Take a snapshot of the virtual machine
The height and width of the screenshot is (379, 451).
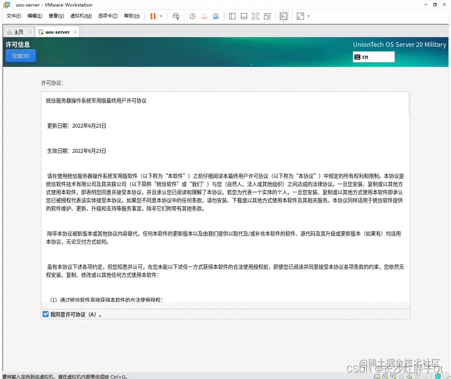(x=192, y=16)
